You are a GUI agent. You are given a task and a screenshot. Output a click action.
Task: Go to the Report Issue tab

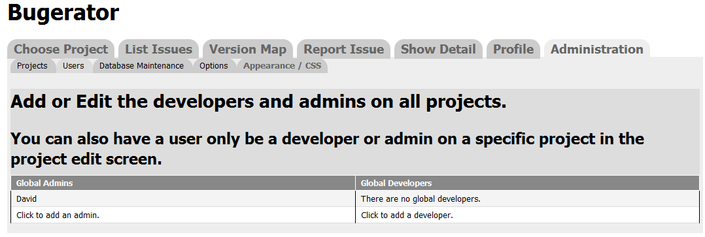pos(344,49)
